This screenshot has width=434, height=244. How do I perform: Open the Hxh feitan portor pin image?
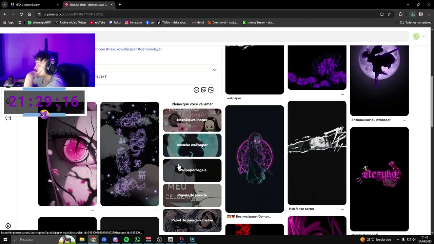point(317,153)
